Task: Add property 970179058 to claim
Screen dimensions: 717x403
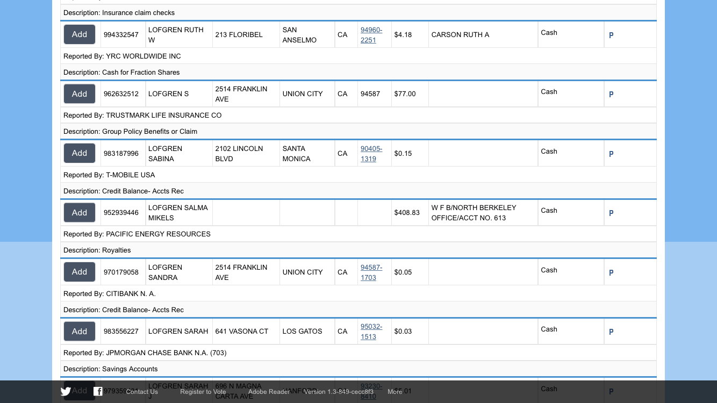Action: click(80, 272)
